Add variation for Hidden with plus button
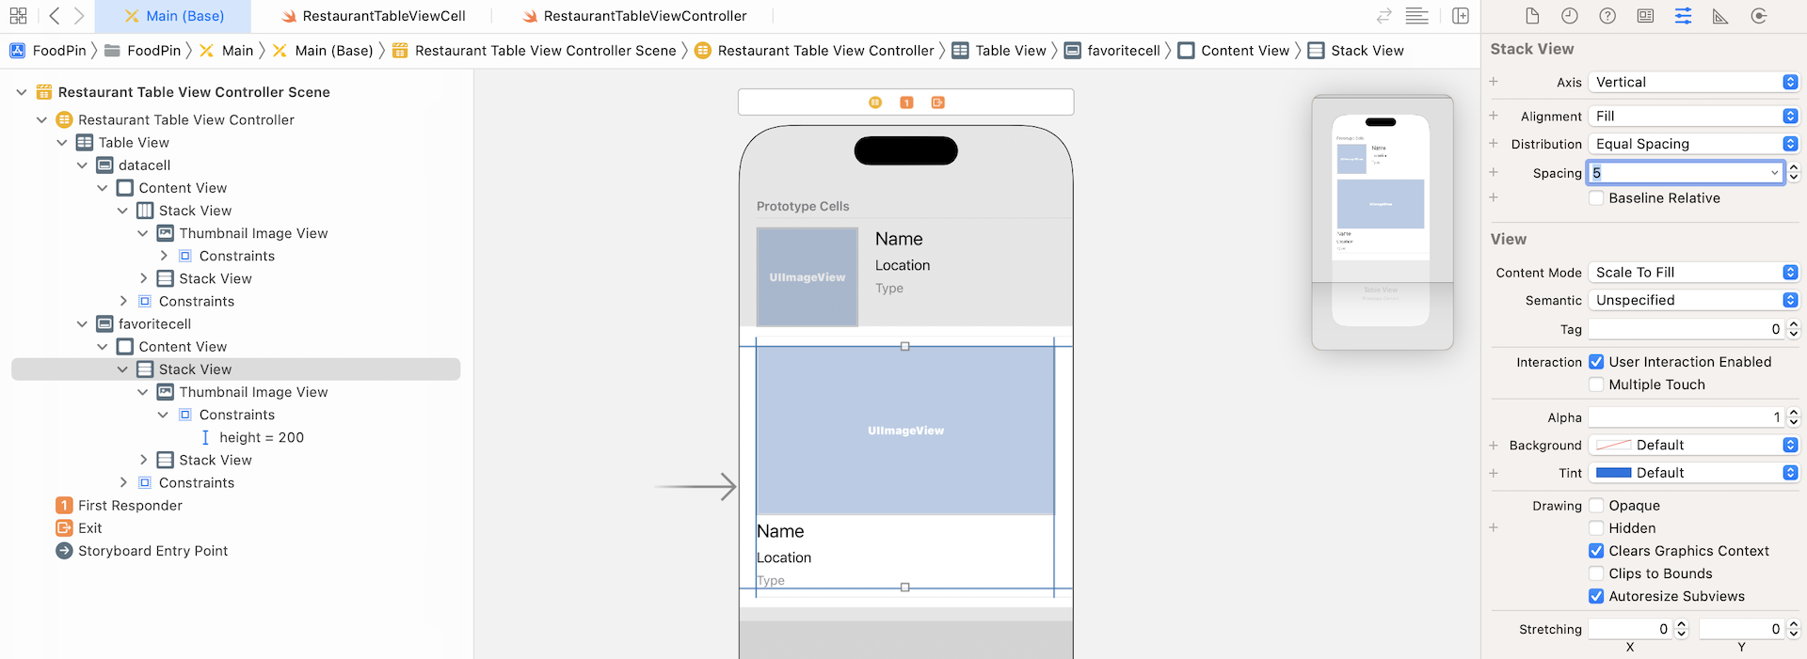Screen dimensions: 1807x659 pos(1494,527)
